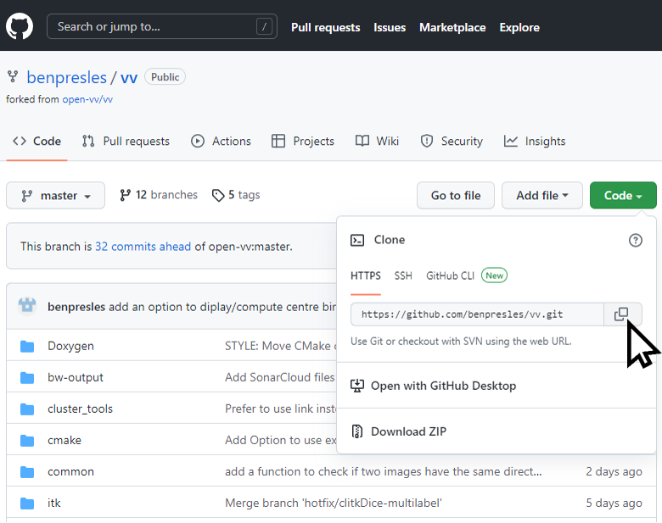Click the cmake folder icon
662x523 pixels.
pos(27,440)
